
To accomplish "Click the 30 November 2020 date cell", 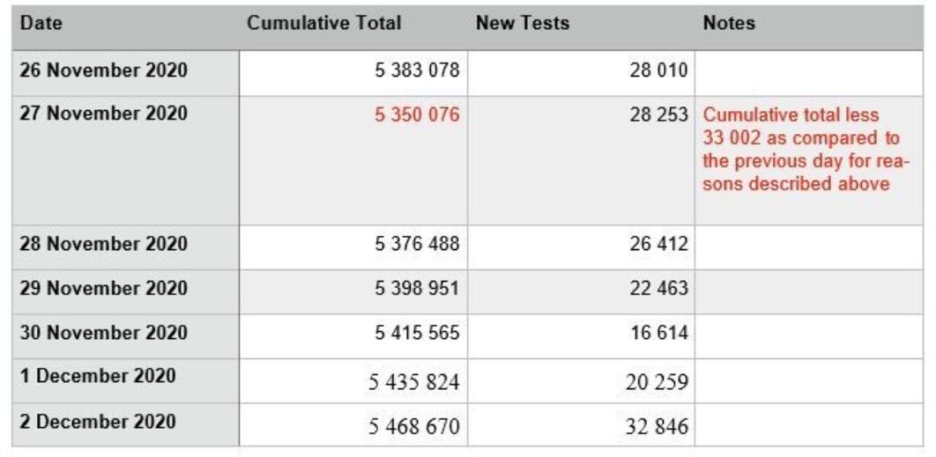I will click(103, 334).
